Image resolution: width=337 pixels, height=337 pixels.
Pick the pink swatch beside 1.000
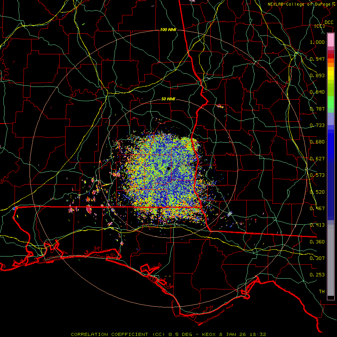click(331, 40)
